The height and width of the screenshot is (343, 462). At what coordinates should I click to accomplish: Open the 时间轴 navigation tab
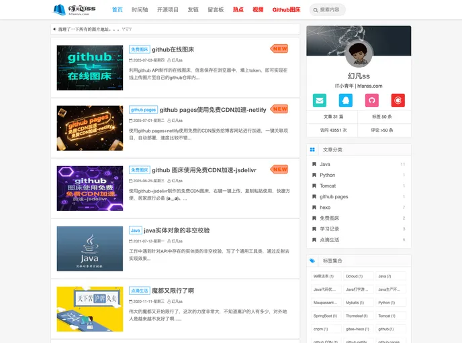click(140, 10)
